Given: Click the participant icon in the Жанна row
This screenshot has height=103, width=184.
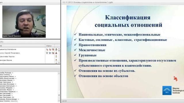Looking at the screenshot, I should coord(56,60).
